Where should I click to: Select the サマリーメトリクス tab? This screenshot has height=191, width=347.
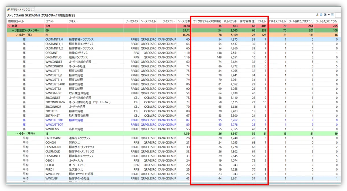(x=21, y=10)
